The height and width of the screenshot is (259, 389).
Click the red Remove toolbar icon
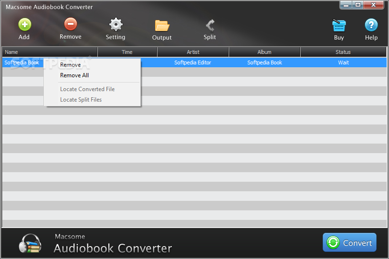coord(71,24)
